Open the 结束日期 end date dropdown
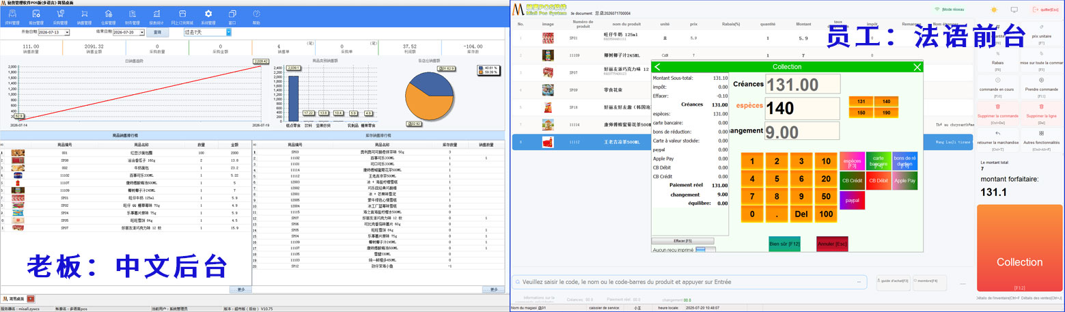The width and height of the screenshot is (1065, 312). (x=142, y=32)
